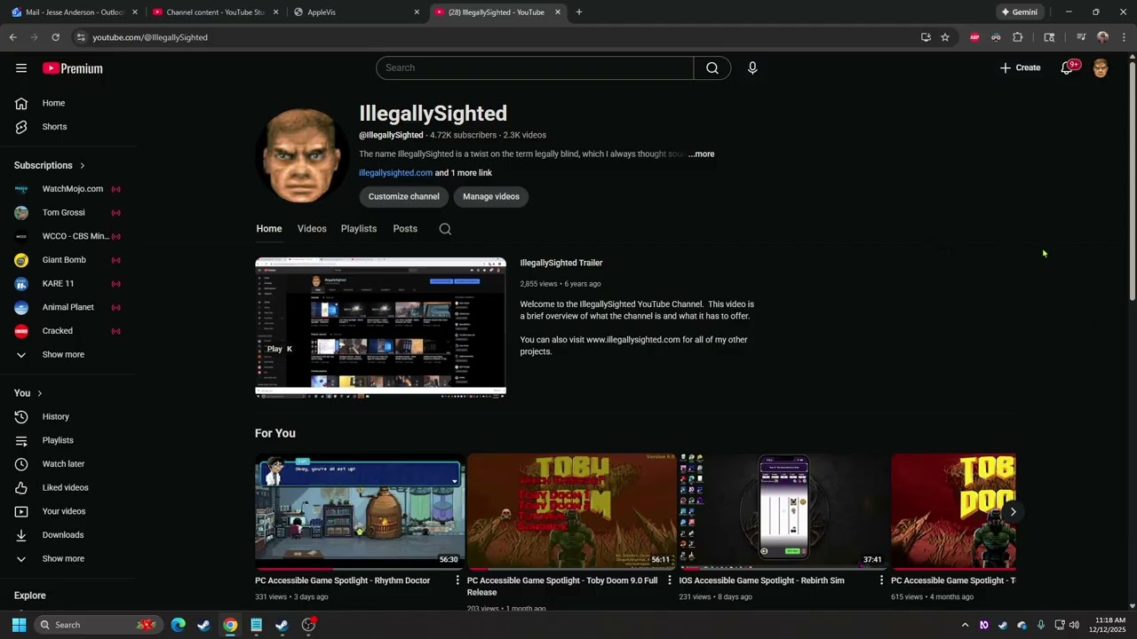Open the YouTube account avatar menu
The width and height of the screenshot is (1137, 639).
pos(1101,68)
